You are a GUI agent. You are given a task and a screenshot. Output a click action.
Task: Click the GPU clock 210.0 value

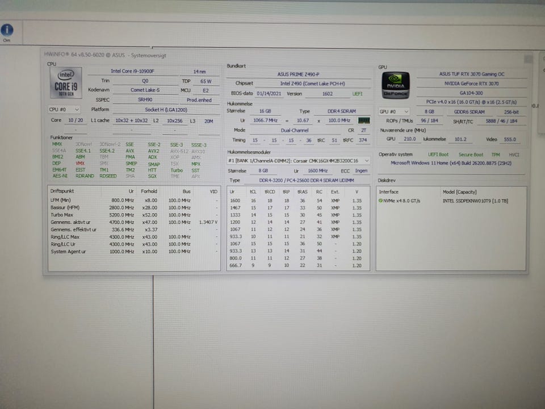(x=409, y=139)
